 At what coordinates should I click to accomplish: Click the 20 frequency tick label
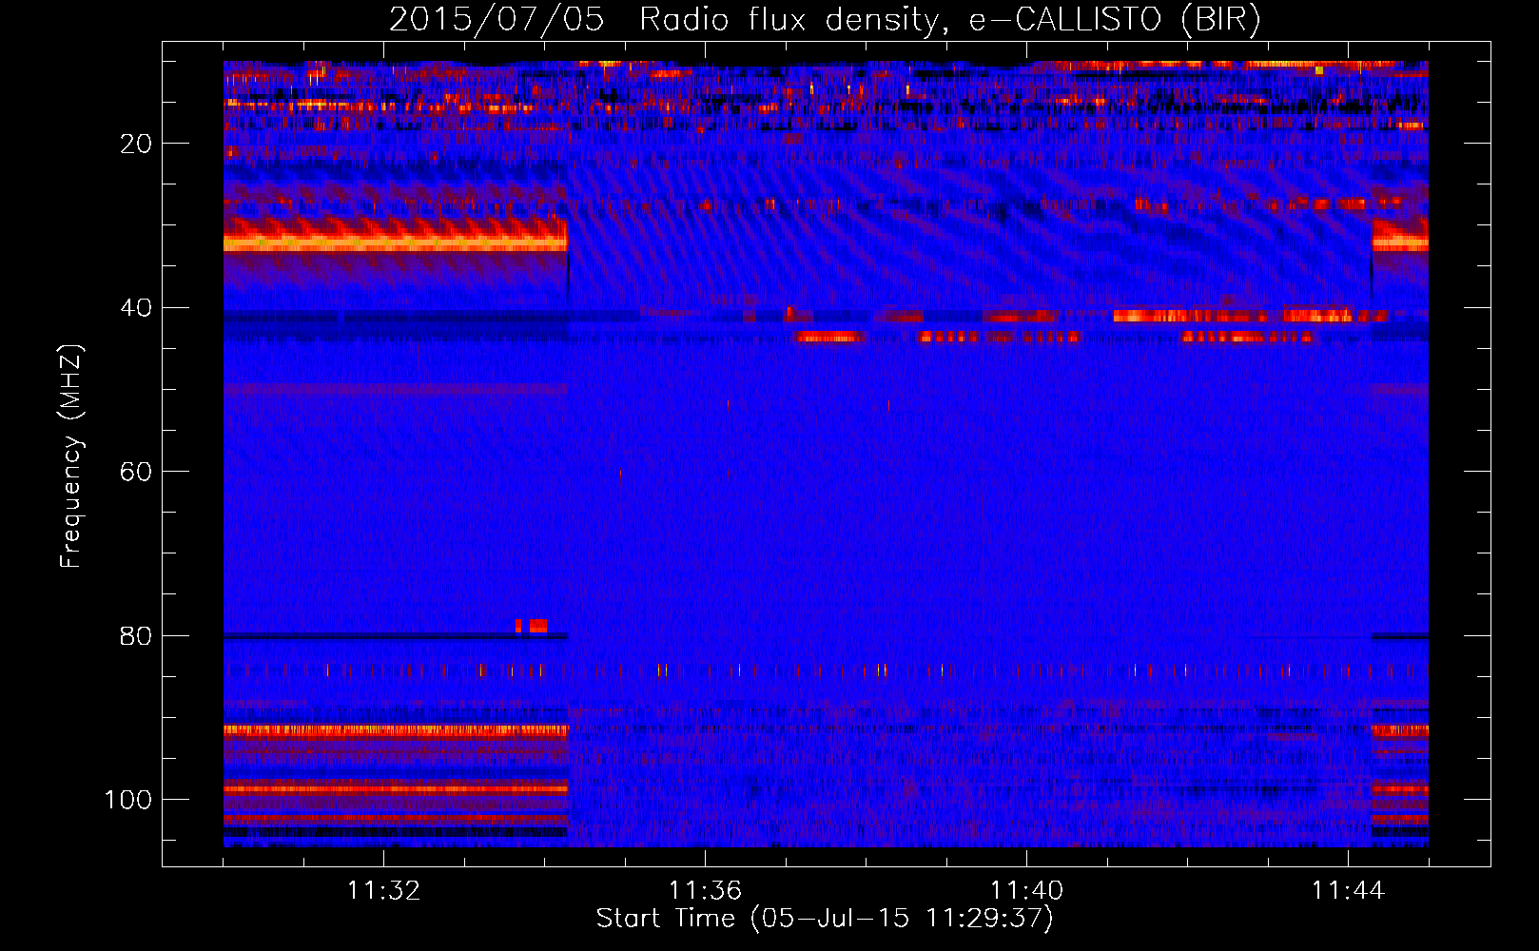pos(136,144)
